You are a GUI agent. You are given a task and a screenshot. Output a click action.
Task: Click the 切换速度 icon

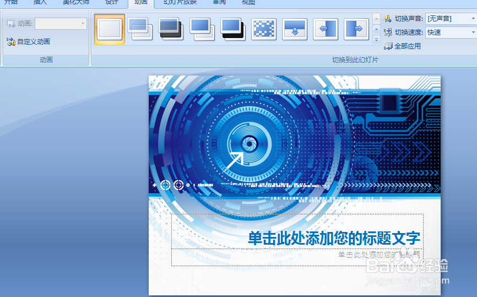point(388,33)
